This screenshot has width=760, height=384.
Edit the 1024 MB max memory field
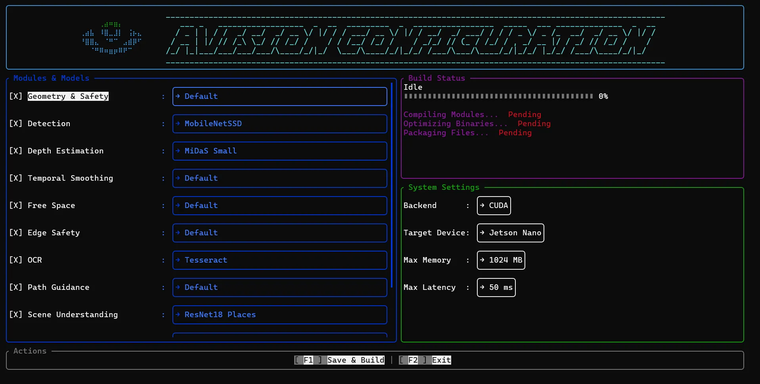(501, 260)
